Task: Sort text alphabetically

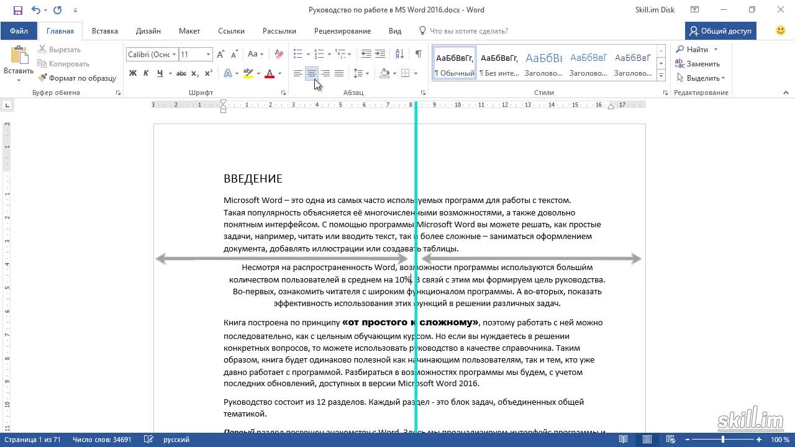Action: (399, 55)
